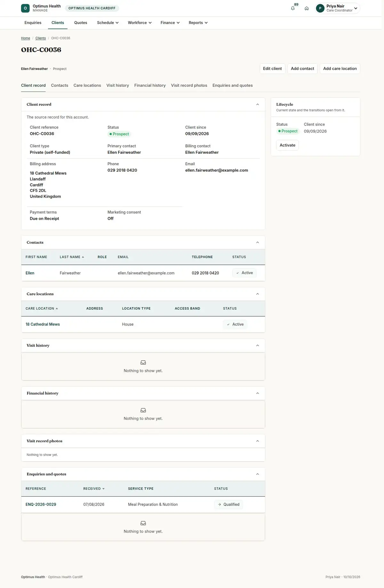Open the notifications bell
This screenshot has height=588, width=384.
292,8
